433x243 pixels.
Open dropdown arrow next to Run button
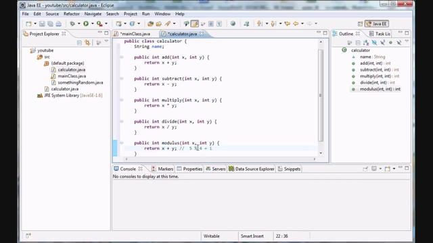tap(93, 24)
